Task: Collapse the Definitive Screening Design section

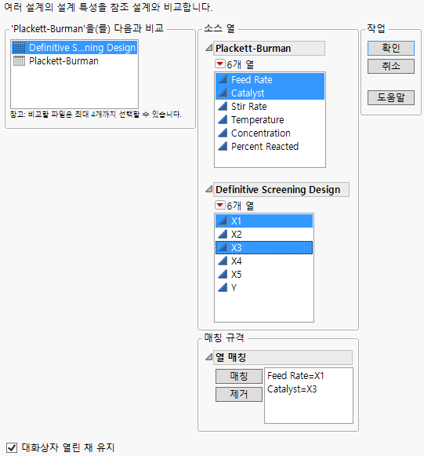Action: point(208,189)
